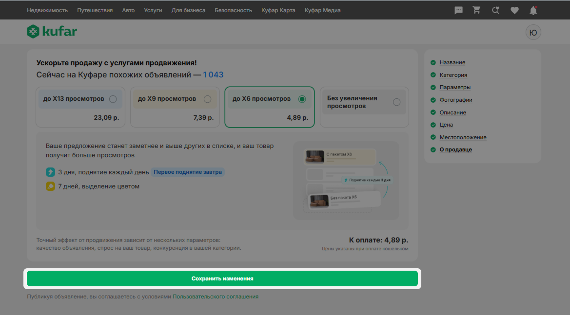Jump to Фотографии section
This screenshot has height=315, width=570.
click(x=456, y=100)
